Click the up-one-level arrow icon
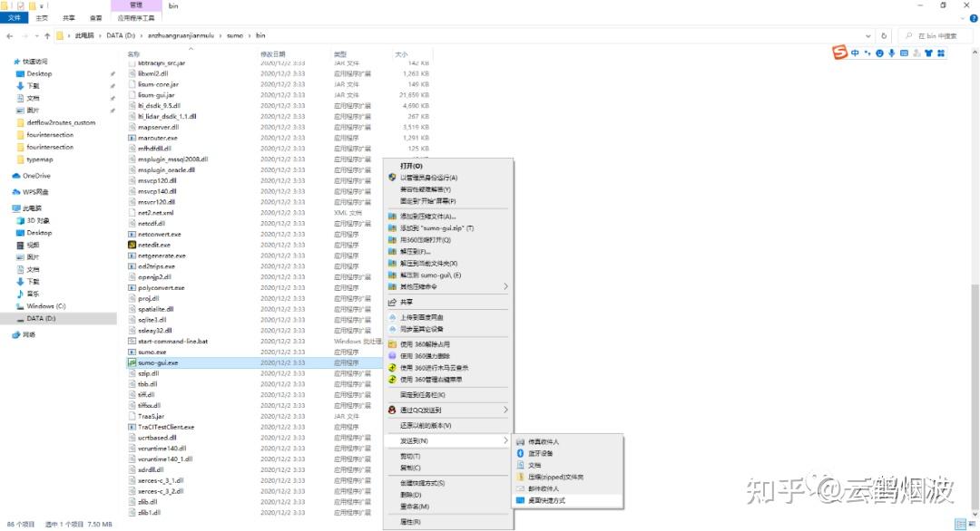The image size is (980, 531). click(x=46, y=37)
